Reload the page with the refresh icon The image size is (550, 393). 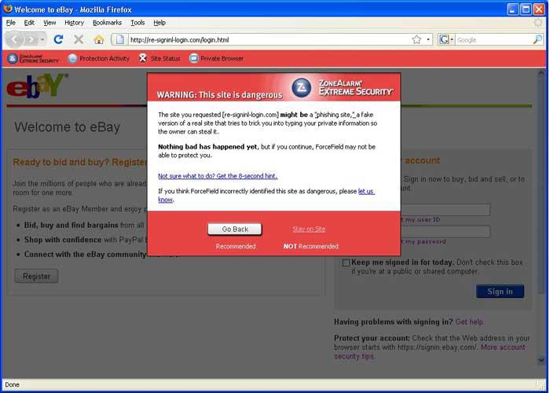(x=58, y=39)
